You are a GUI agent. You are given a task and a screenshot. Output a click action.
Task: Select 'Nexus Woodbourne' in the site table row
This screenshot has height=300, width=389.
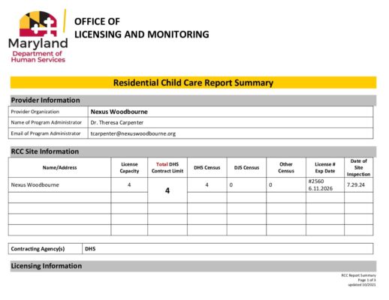[35, 185]
